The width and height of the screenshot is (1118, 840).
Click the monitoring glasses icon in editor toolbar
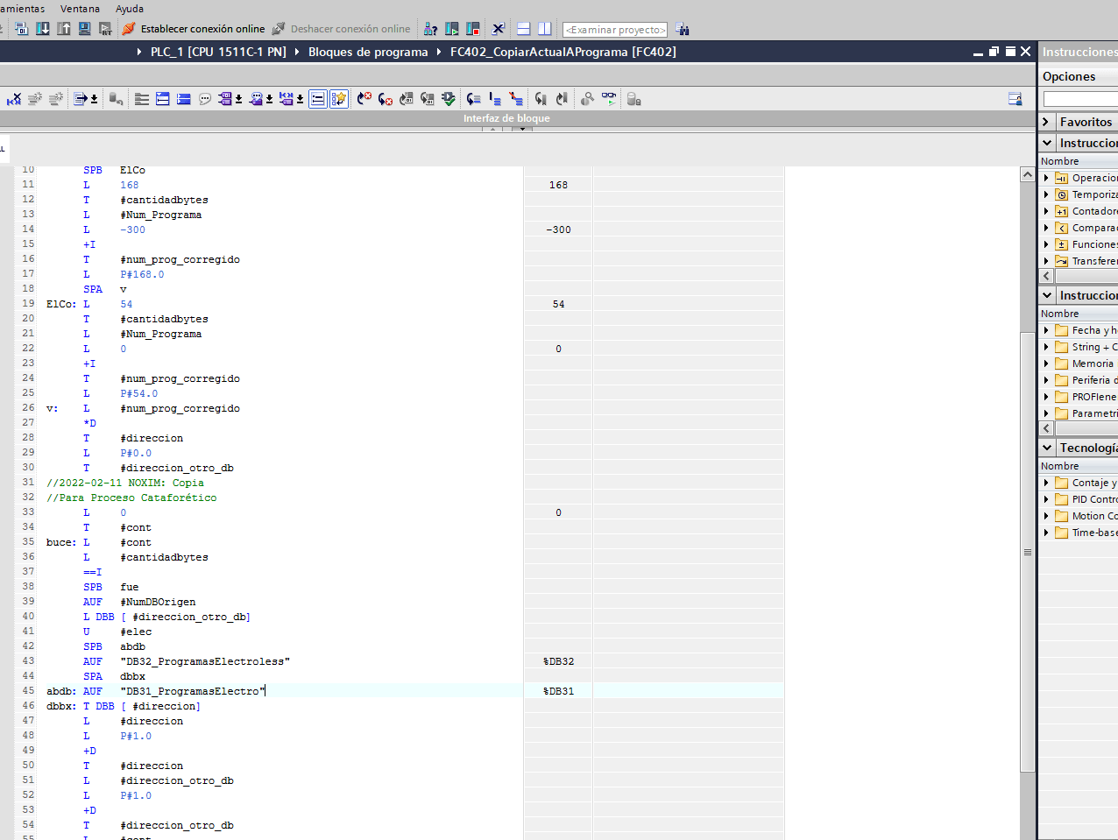608,99
